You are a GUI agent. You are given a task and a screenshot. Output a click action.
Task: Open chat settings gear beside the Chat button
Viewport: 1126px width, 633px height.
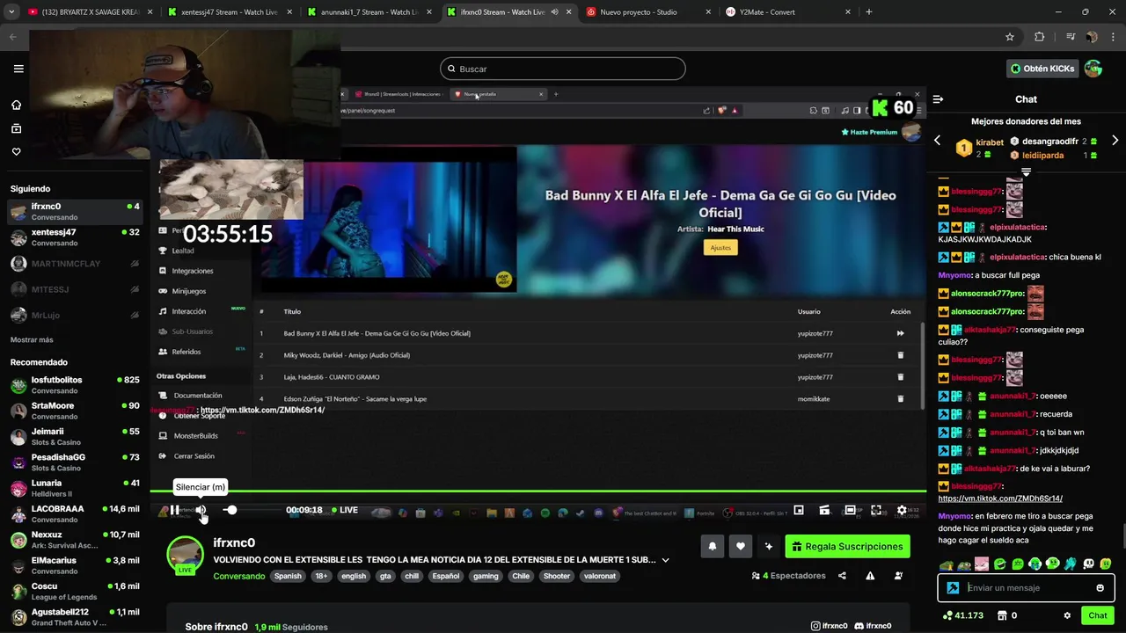tap(1067, 615)
